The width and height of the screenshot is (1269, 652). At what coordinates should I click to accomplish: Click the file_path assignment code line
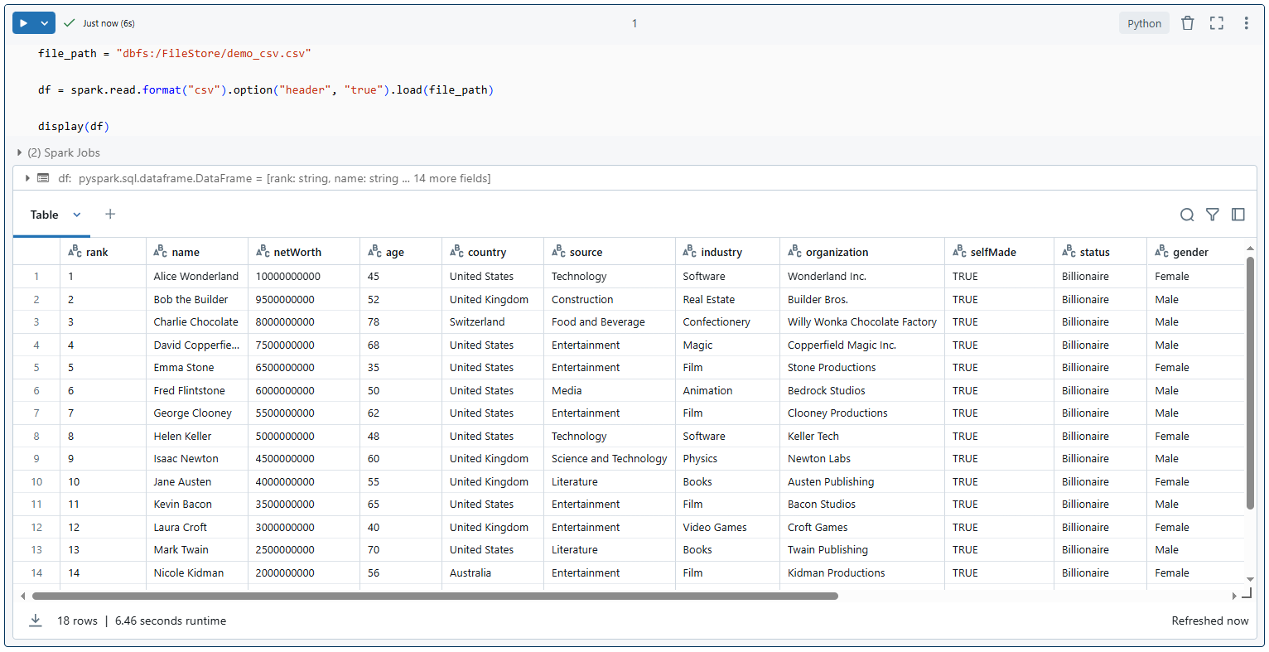(x=175, y=53)
